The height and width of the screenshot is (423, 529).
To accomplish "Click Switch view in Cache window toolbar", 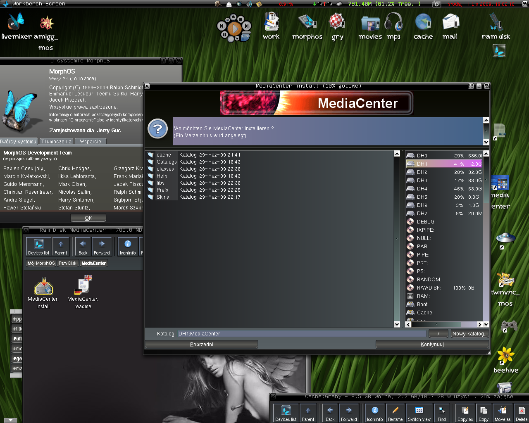I will tap(419, 413).
